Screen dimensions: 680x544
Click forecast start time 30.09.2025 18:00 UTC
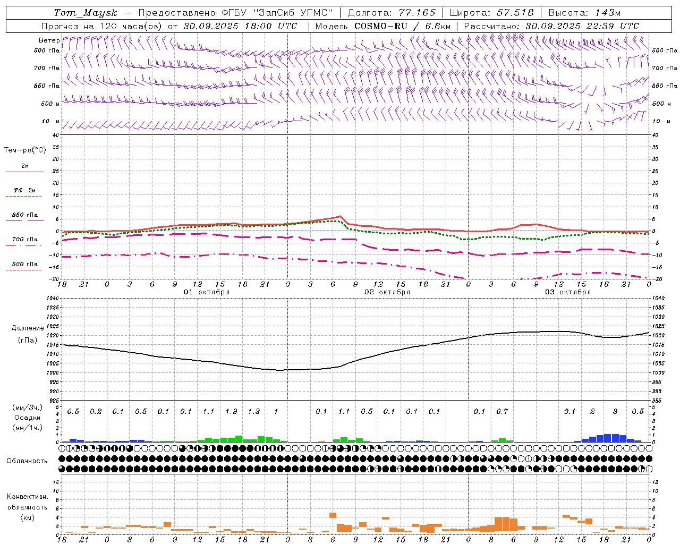click(x=240, y=26)
